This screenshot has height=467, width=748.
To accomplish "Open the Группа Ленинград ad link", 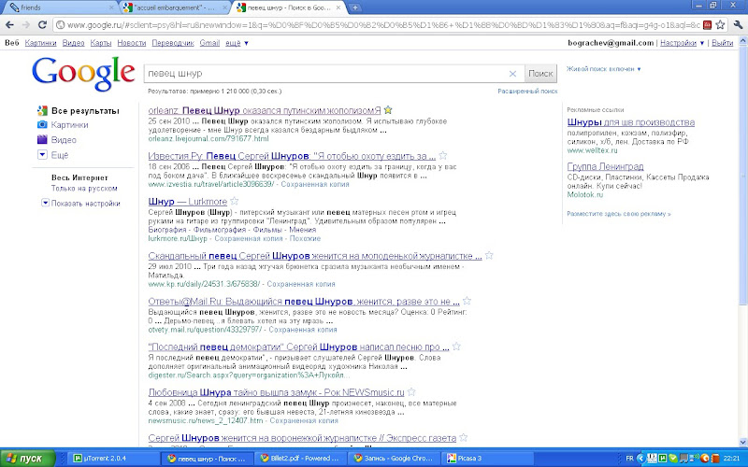I will 605,166.
